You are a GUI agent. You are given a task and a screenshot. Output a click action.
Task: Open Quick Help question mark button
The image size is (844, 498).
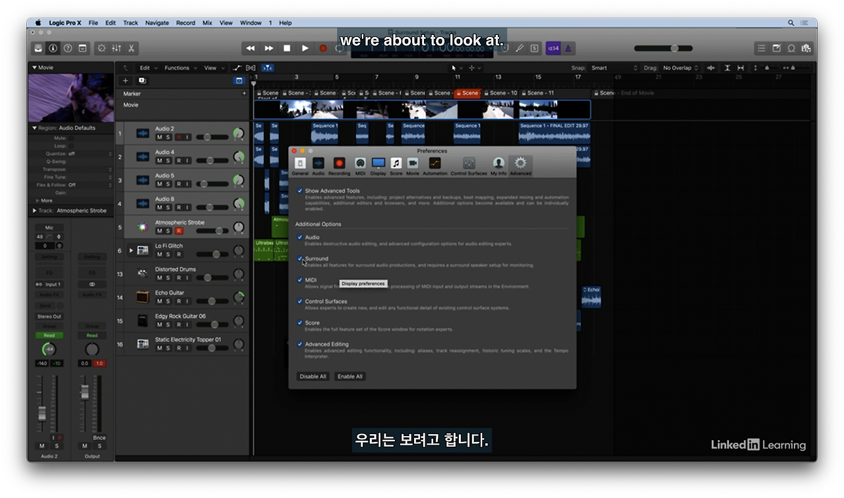pos(67,48)
